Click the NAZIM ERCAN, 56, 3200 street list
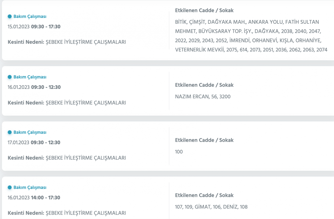This screenshot has width=334, height=219. tap(203, 97)
